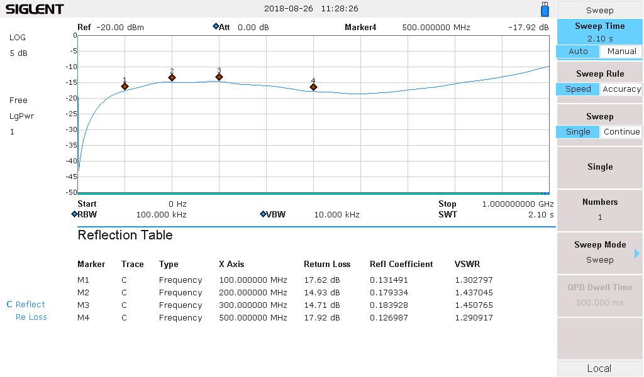644x377 pixels.
Task: Click the Free trigger label
Action: coord(18,101)
